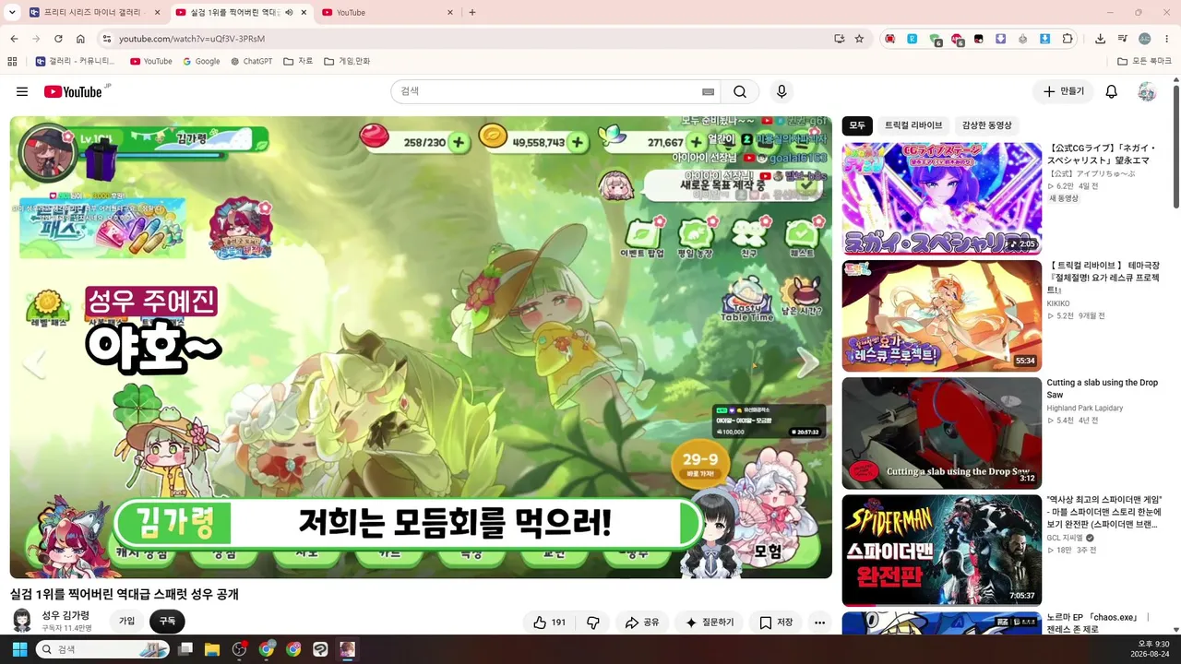Open Task View on the taskbar
Image resolution: width=1181 pixels, height=664 pixels.
click(x=185, y=649)
